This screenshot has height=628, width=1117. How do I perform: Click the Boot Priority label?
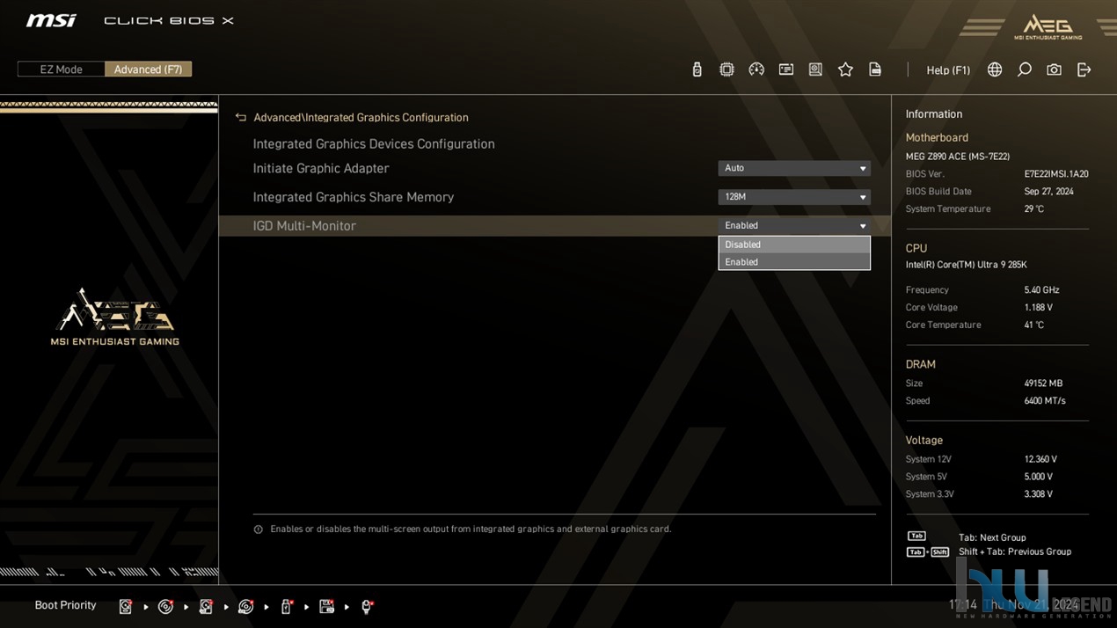65,605
